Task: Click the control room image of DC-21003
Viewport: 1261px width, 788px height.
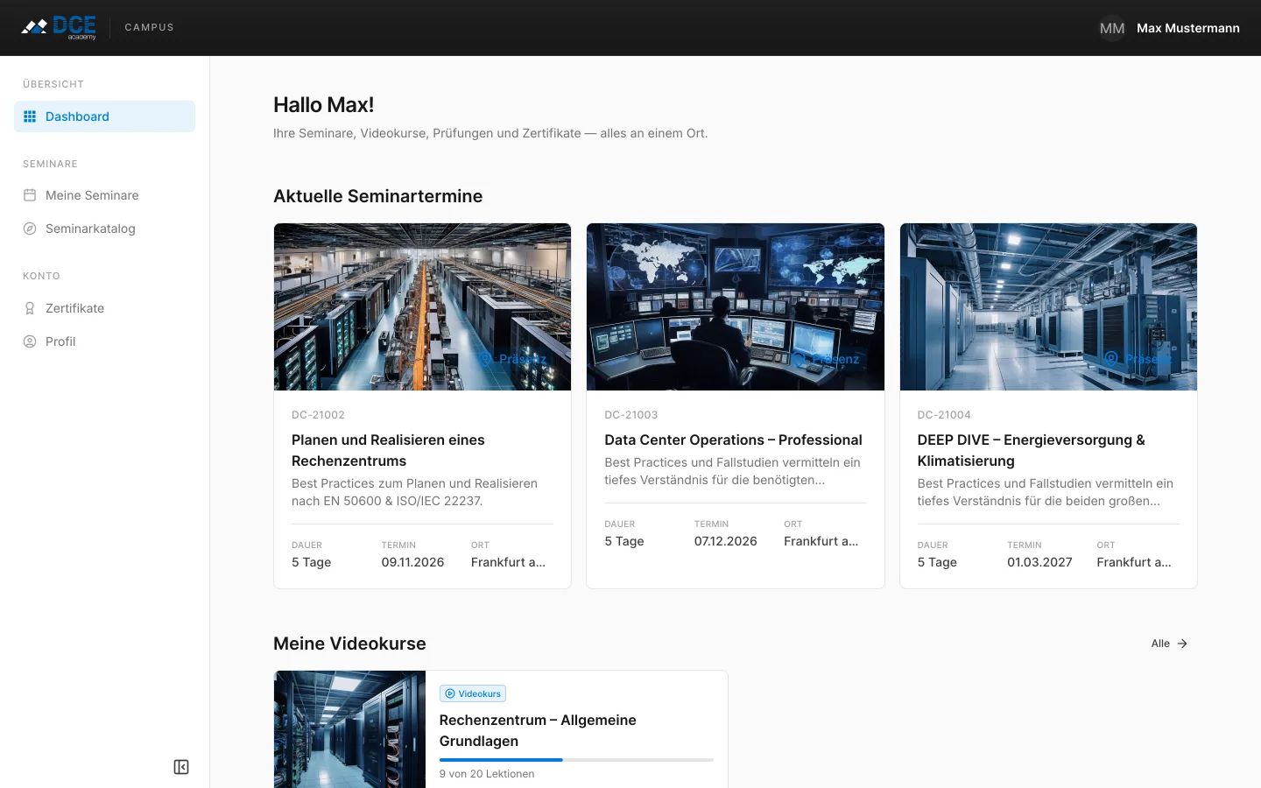Action: pos(736,306)
